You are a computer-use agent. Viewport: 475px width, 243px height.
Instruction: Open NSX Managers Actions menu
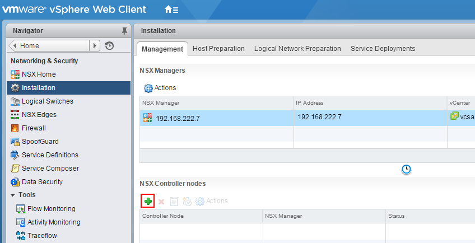160,88
